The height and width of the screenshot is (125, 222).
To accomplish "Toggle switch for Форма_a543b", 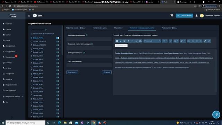I will pos(58,59).
